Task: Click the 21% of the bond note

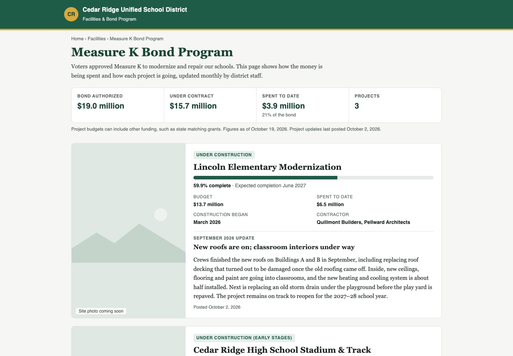Action: pyautogui.click(x=279, y=115)
